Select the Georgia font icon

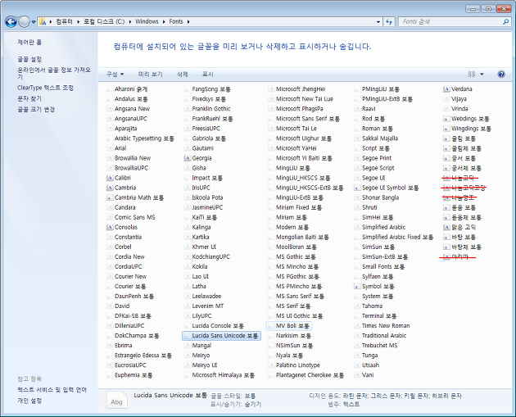pyautogui.click(x=188, y=158)
